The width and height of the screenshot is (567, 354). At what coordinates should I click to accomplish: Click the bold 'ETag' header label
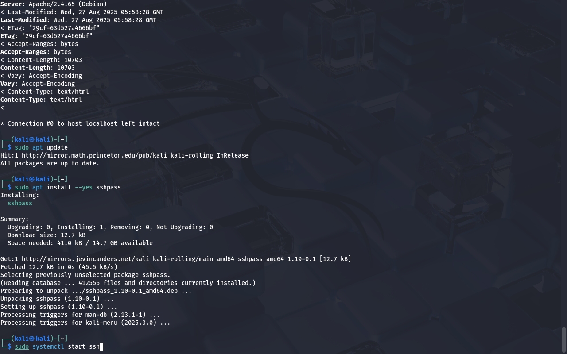point(8,36)
